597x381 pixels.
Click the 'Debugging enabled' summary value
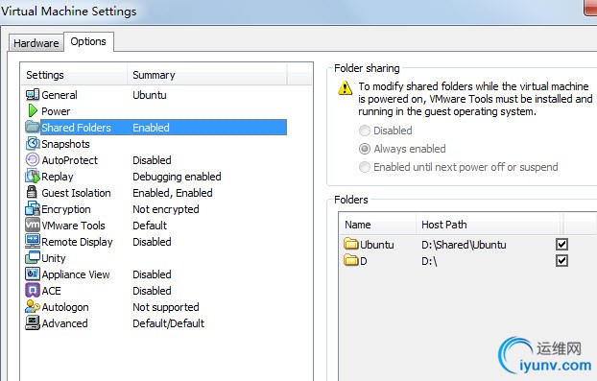(x=177, y=177)
